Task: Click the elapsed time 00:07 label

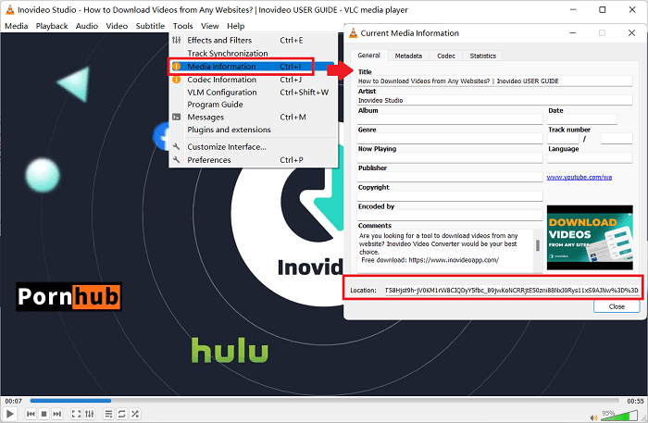Action: tap(13, 401)
